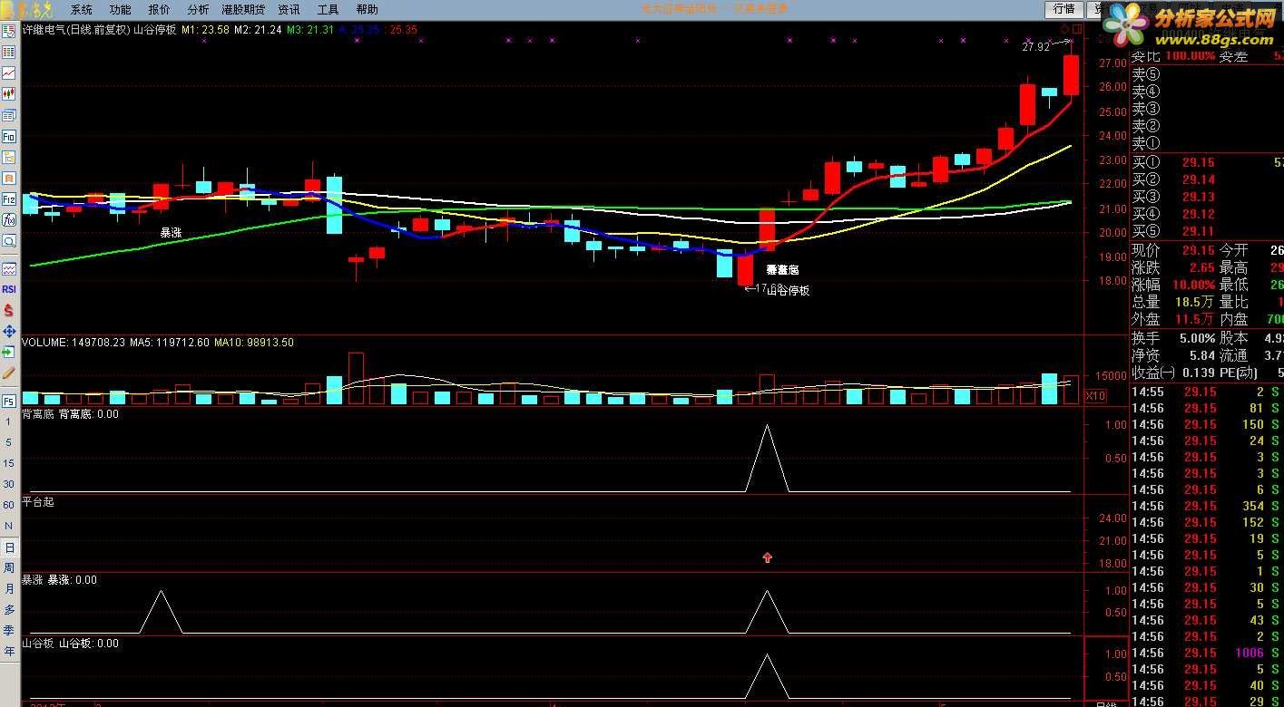The image size is (1284, 707).
Task: Open the 功能 menu
Action: click(x=120, y=10)
